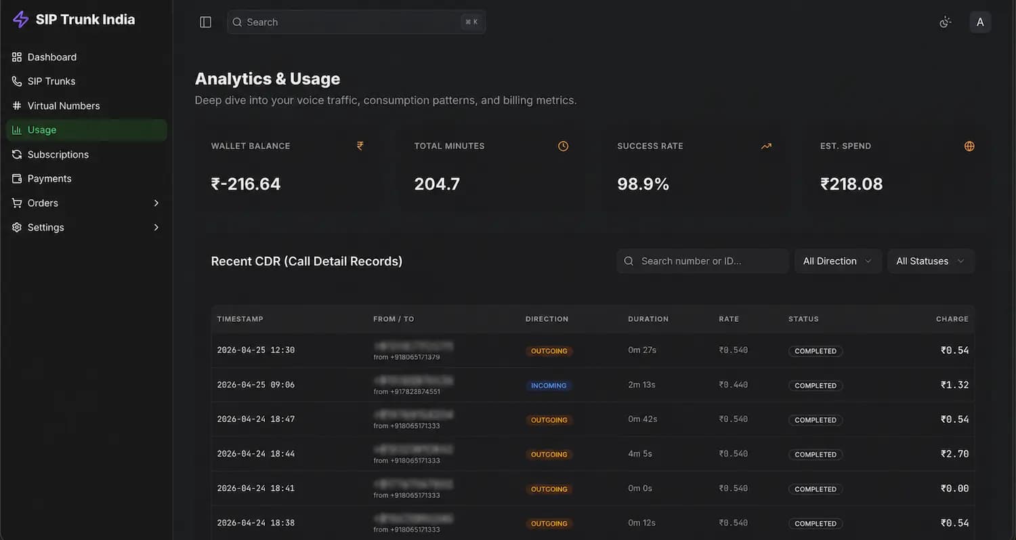Click Recent CDR (Call Detail Records) title
The width and height of the screenshot is (1016, 540).
tap(307, 262)
